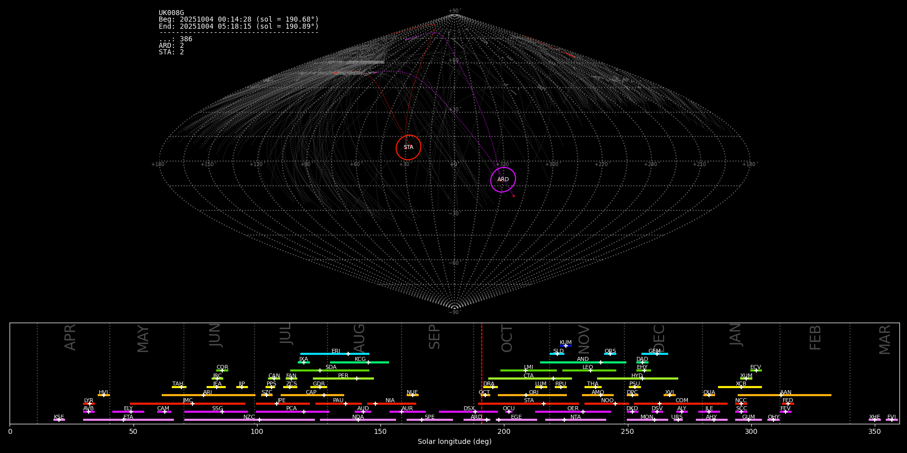The height and width of the screenshot is (453, 907).
Task: Click the SEP month label
Action: 434,337
